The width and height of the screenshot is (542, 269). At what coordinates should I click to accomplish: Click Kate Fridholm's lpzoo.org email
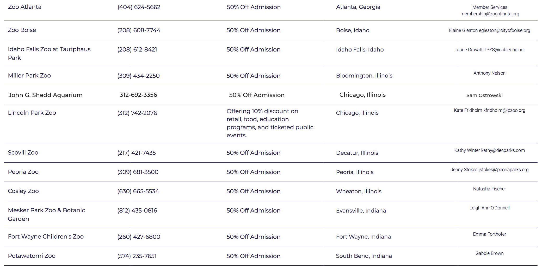pyautogui.click(x=504, y=110)
